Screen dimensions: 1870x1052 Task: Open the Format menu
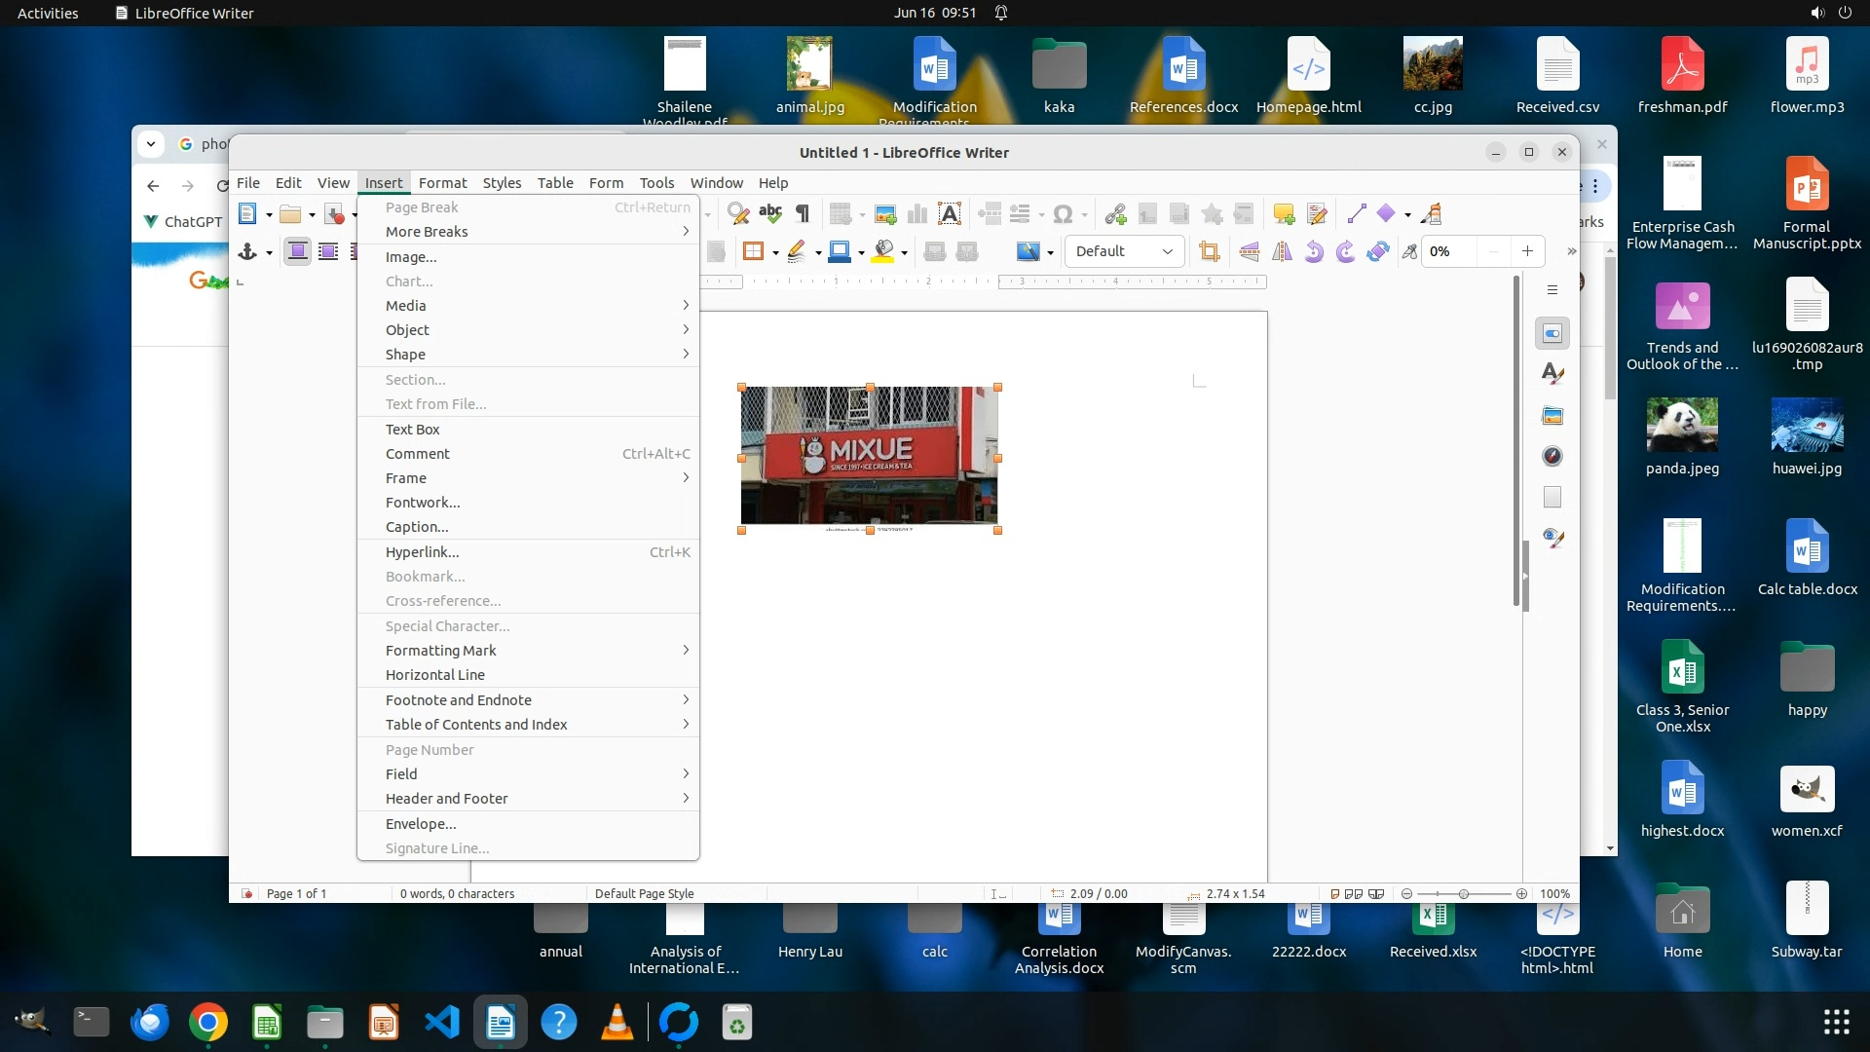[442, 183]
